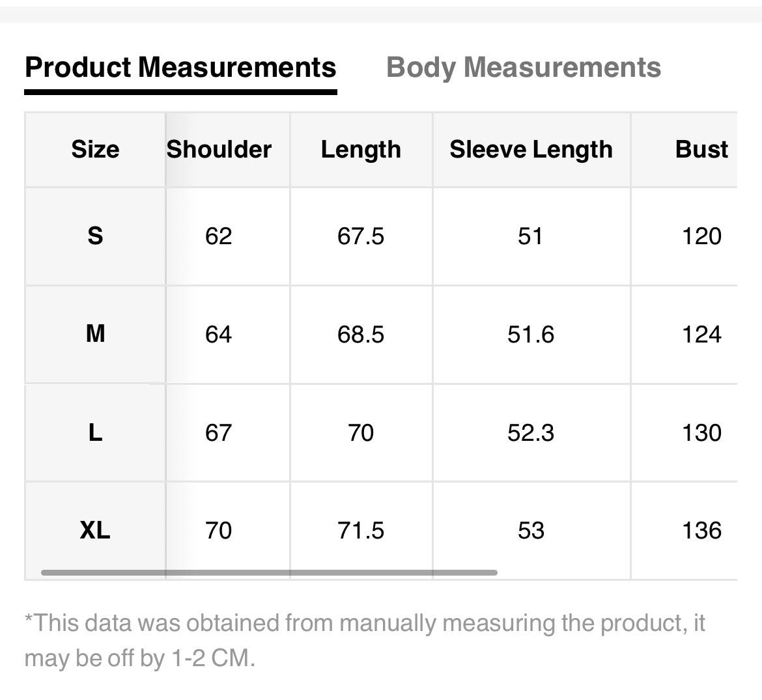Select the S size row label

[95, 236]
